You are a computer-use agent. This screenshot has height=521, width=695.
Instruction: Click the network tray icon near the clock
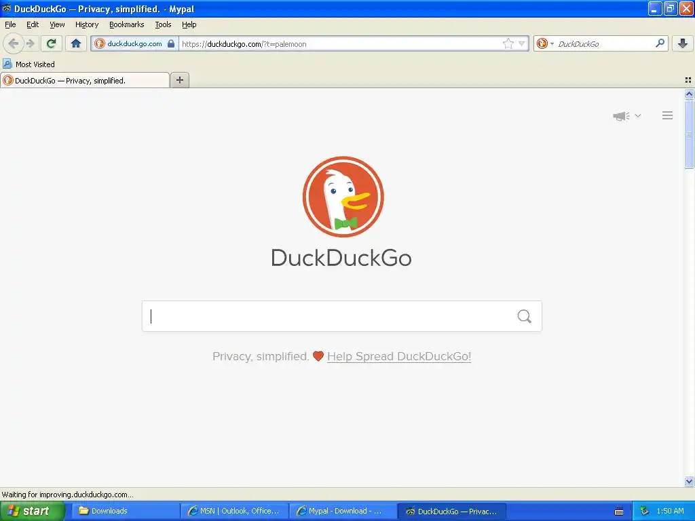click(x=644, y=511)
